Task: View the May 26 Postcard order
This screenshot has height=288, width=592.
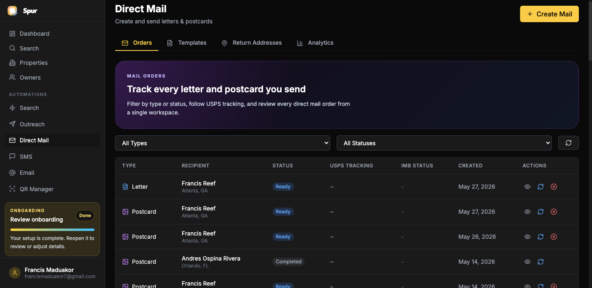Action: point(527,237)
